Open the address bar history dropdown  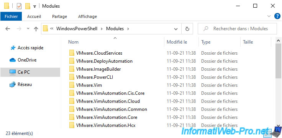[x=176, y=29]
